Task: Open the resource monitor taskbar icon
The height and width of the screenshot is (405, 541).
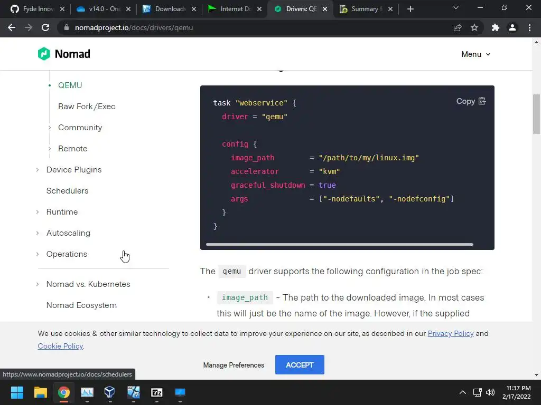Action: (87, 392)
